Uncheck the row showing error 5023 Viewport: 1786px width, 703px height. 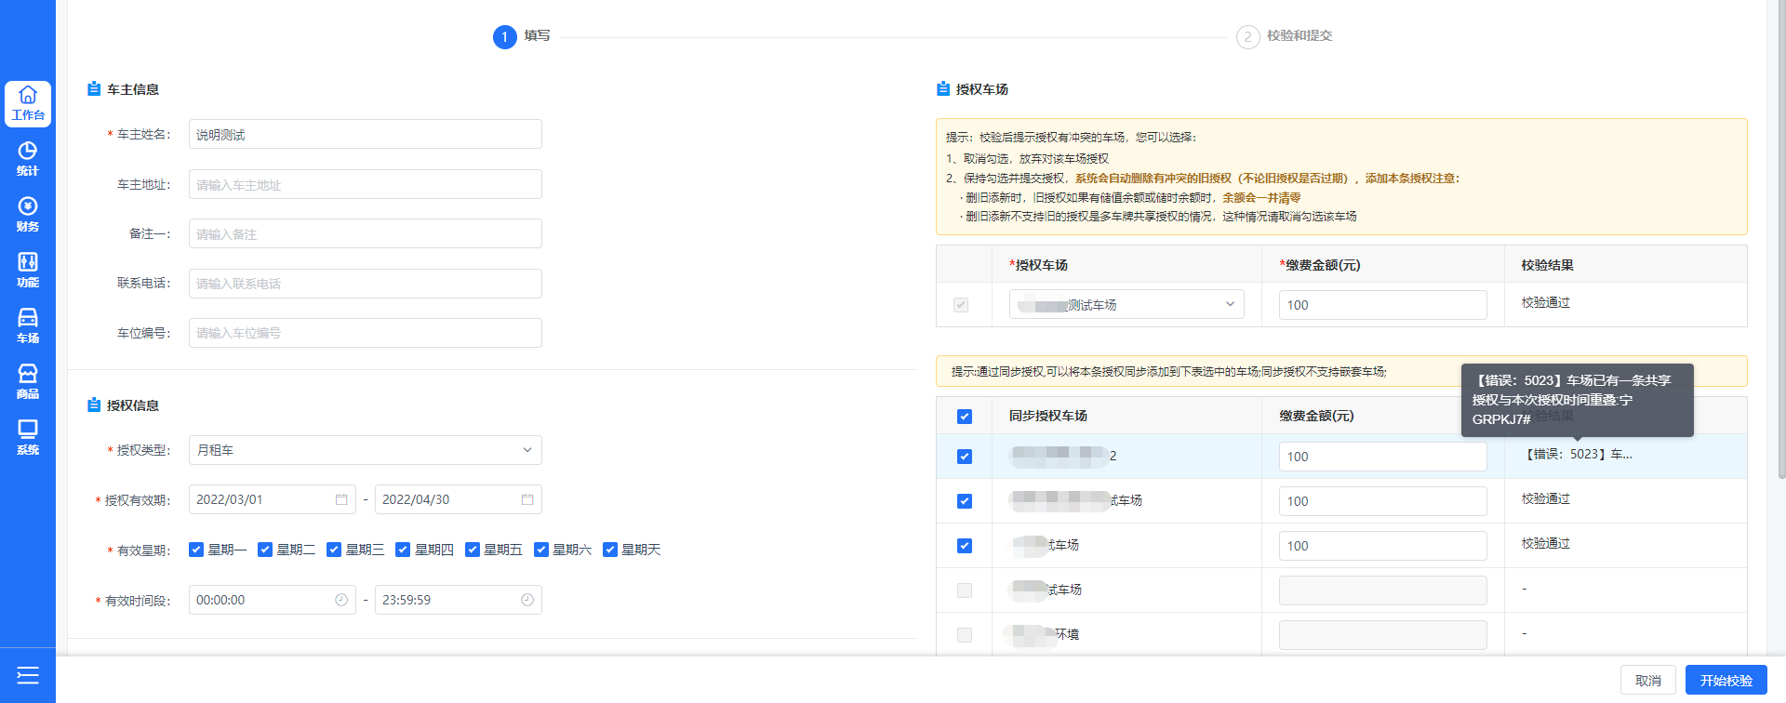coord(965,457)
